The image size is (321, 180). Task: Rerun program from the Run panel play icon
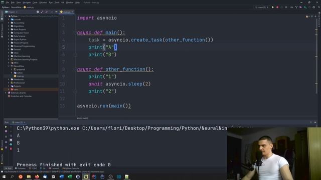[6, 127]
